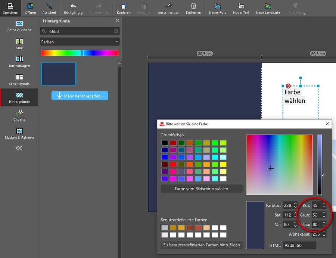Open a project with Öffnen
Image resolution: width=336 pixels, height=258 pixels.
tap(30, 6)
